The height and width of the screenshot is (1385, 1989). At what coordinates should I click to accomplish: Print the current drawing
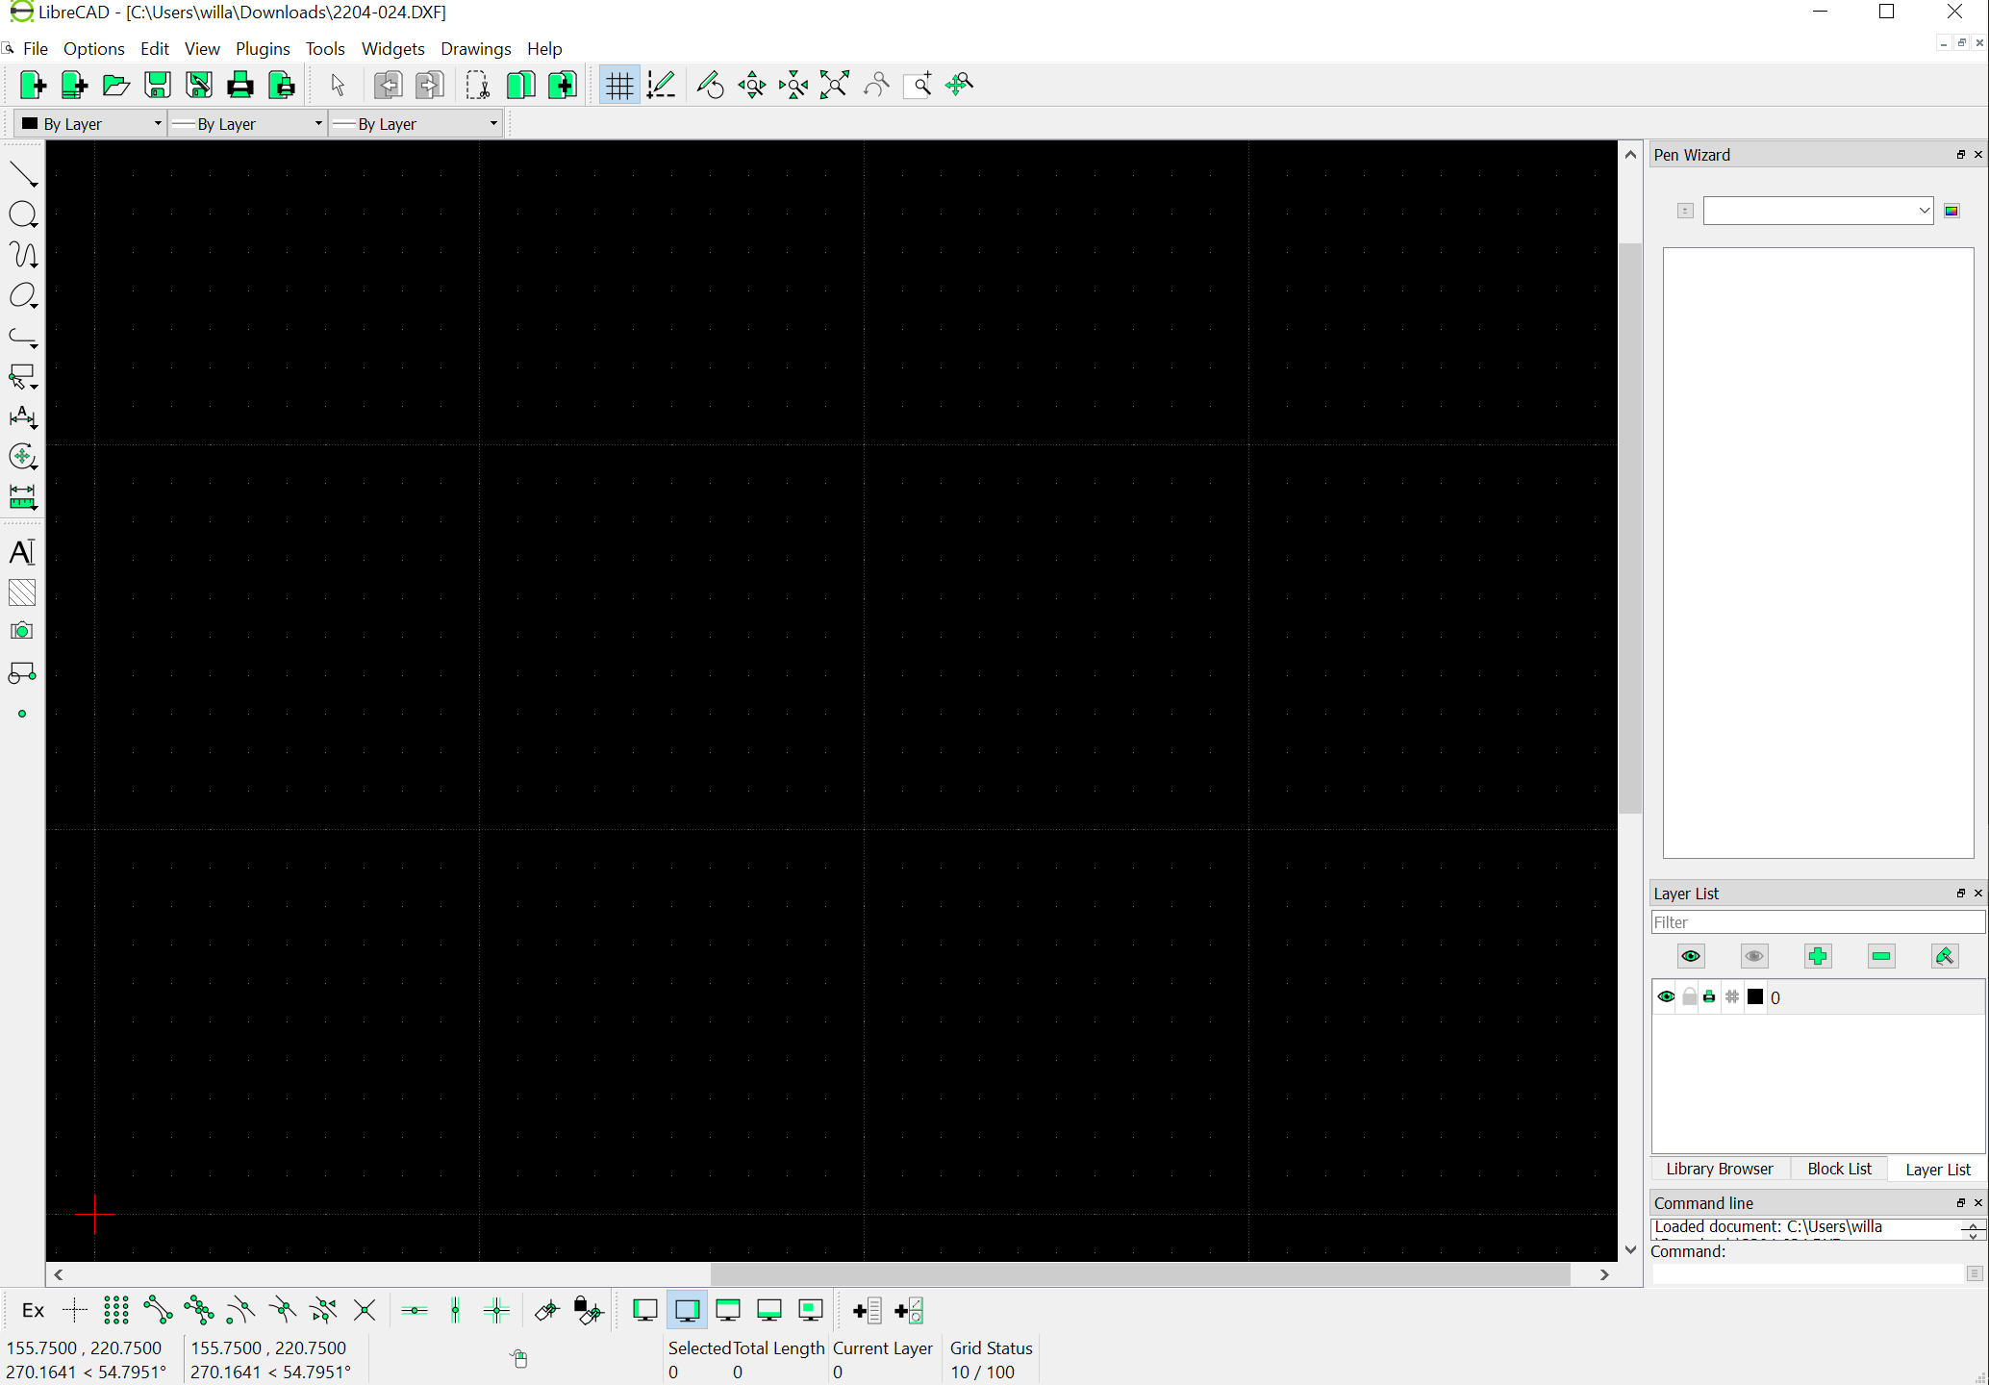pyautogui.click(x=240, y=86)
